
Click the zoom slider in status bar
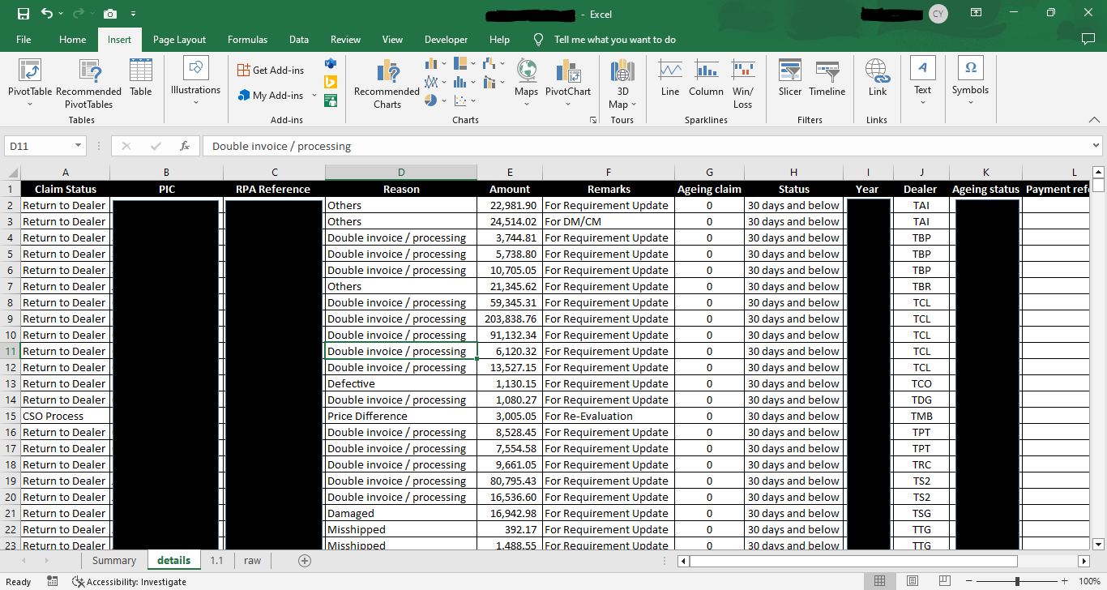pyautogui.click(x=1017, y=581)
